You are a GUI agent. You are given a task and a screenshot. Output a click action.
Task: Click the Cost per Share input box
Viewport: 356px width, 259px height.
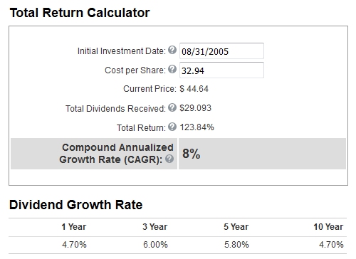[221, 70]
